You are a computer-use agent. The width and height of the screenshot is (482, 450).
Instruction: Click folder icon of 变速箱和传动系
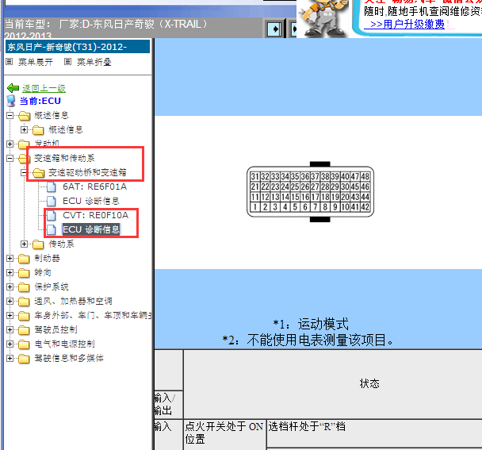tap(24, 159)
